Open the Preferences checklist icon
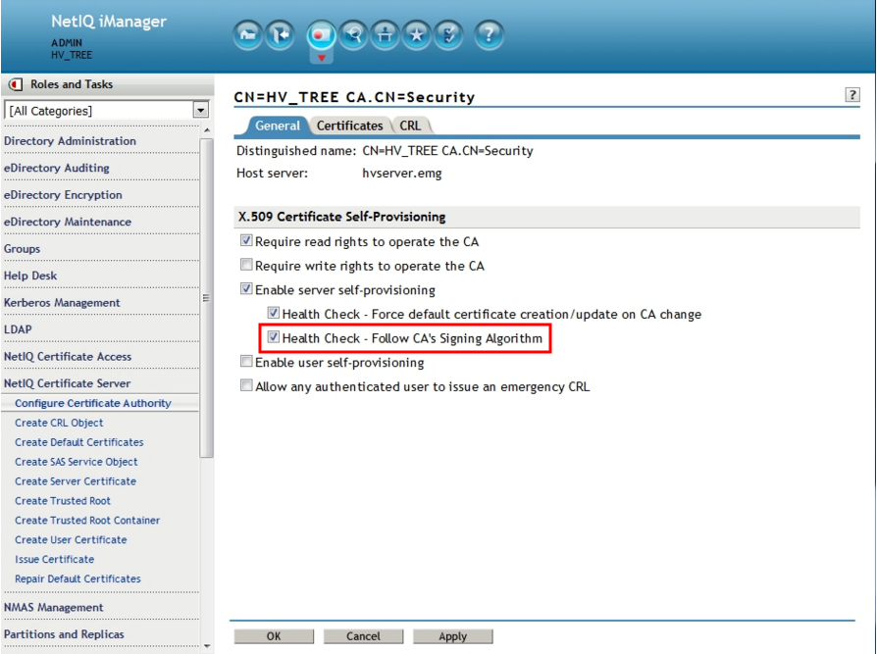 pyautogui.click(x=448, y=35)
